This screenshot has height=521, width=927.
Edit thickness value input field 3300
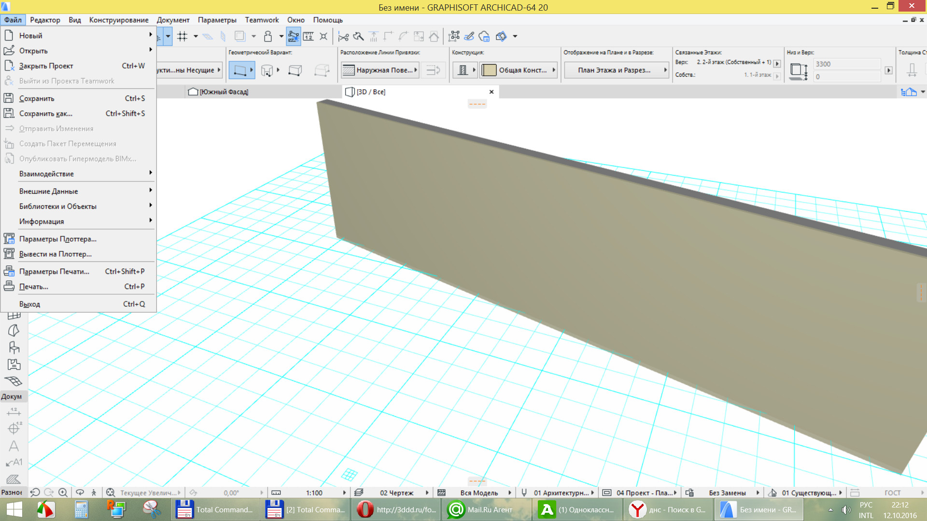pyautogui.click(x=848, y=64)
